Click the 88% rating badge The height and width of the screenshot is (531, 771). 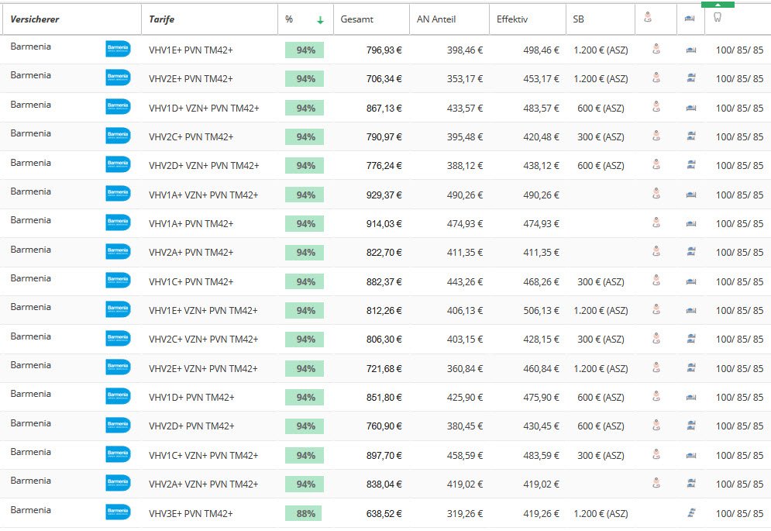304,513
